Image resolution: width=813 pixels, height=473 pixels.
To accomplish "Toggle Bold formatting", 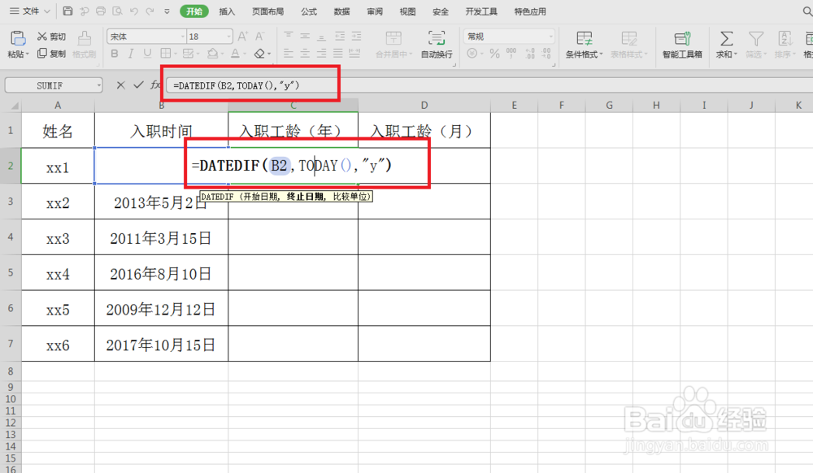I will [115, 54].
